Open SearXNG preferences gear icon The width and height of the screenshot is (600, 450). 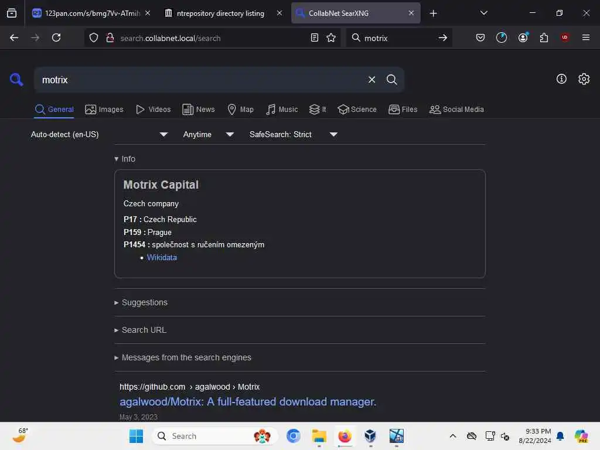click(x=584, y=79)
